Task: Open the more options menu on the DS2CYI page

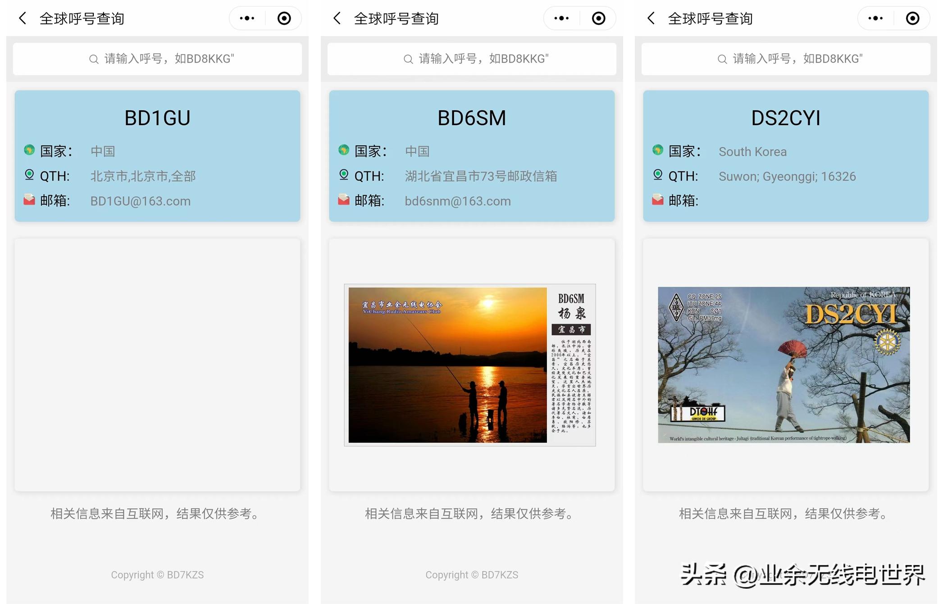Action: tap(874, 18)
